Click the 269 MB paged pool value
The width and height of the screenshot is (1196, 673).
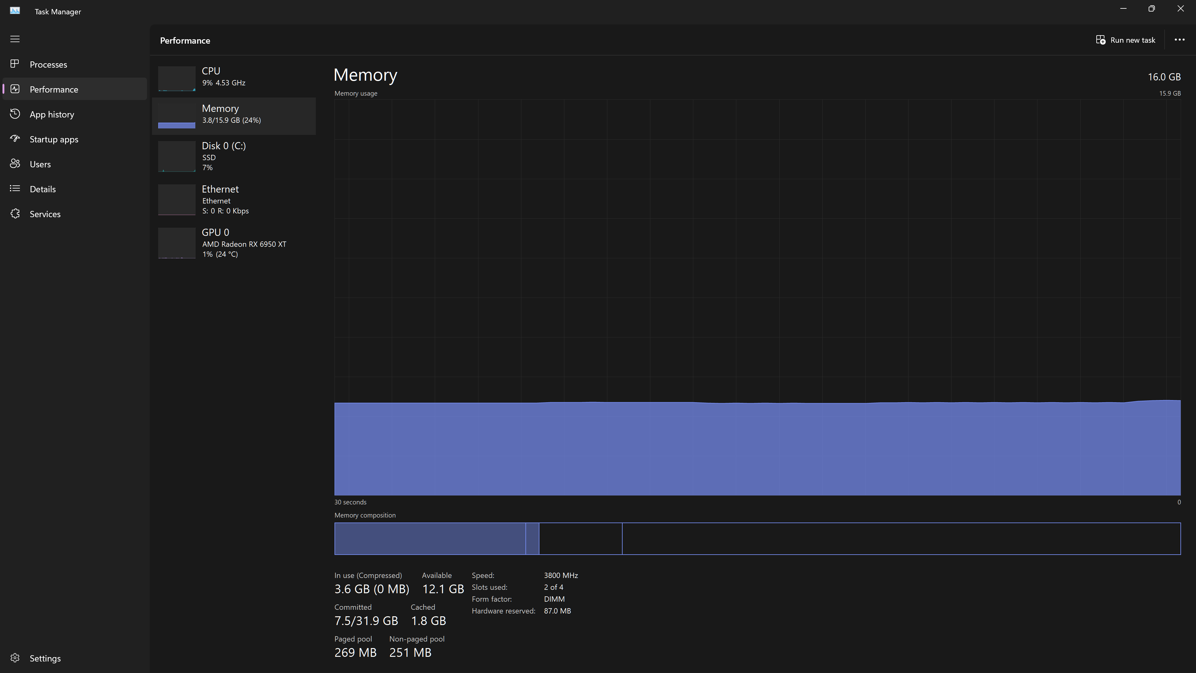(355, 652)
